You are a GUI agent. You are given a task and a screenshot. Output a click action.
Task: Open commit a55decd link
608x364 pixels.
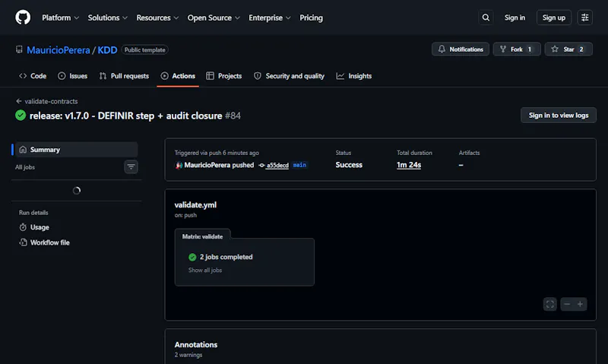(x=277, y=166)
